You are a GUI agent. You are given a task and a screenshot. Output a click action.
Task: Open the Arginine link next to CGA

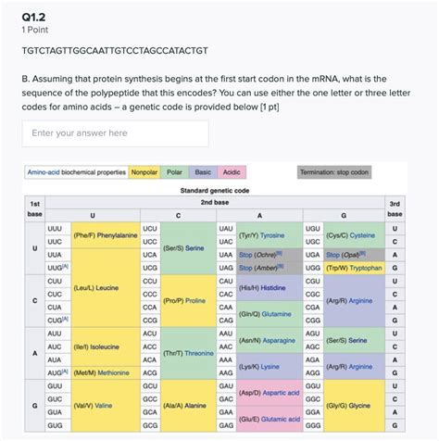click(360, 301)
